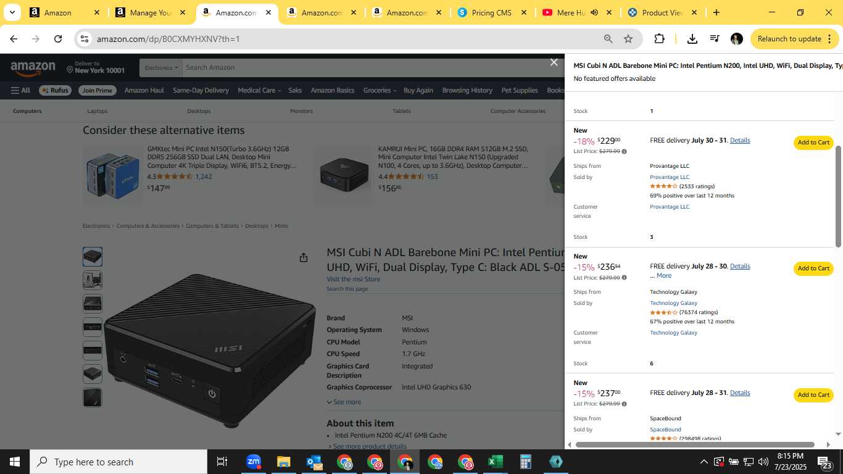Click the offers panel vertical scrollbar
The image size is (843, 474).
(838, 196)
